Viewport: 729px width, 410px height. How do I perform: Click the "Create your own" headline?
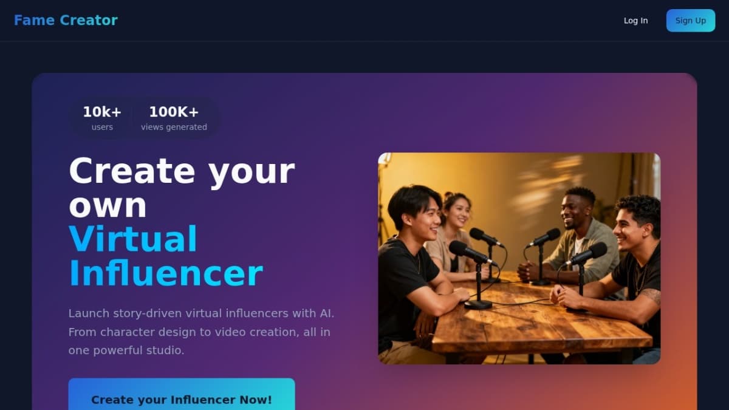pyautogui.click(x=182, y=188)
